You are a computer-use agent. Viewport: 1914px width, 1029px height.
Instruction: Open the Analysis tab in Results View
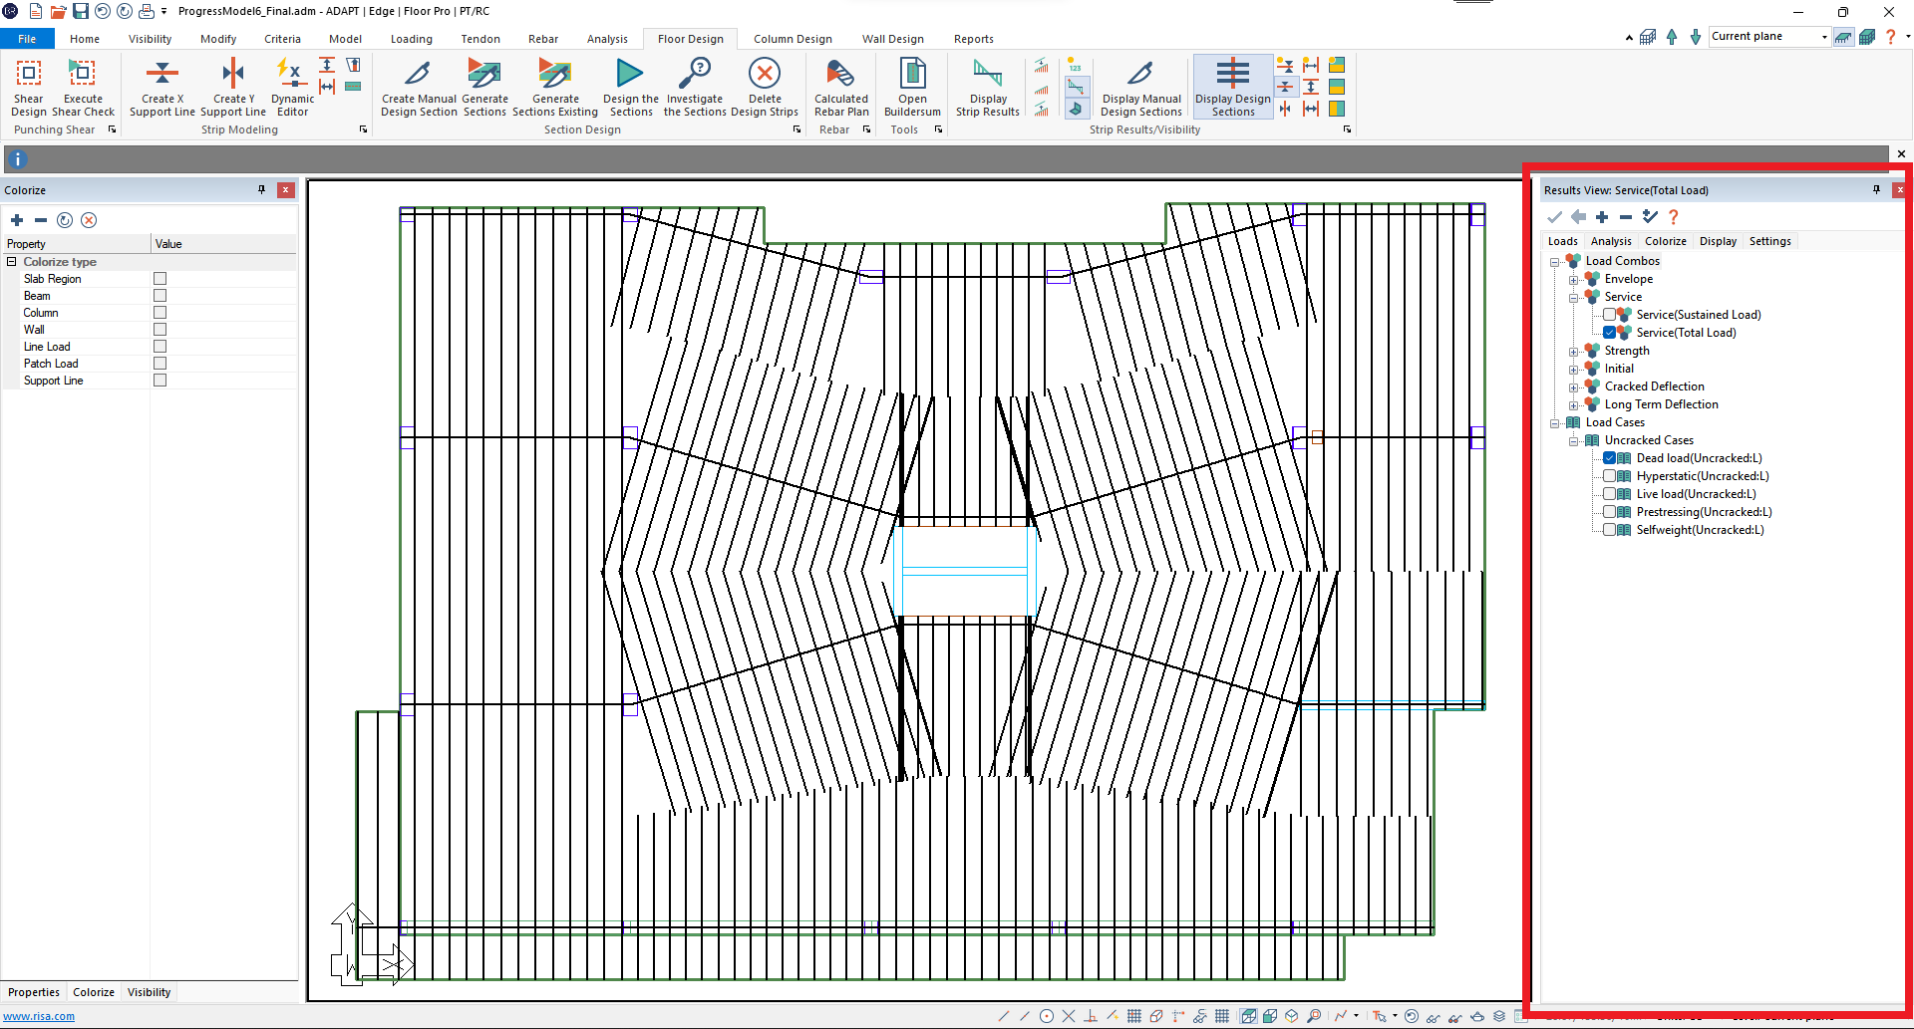click(1611, 241)
